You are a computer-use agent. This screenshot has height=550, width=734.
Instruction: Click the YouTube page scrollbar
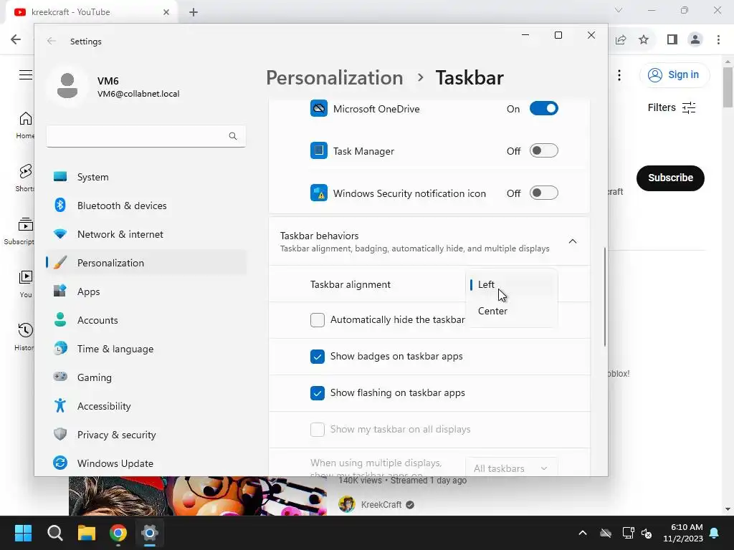tap(728, 87)
